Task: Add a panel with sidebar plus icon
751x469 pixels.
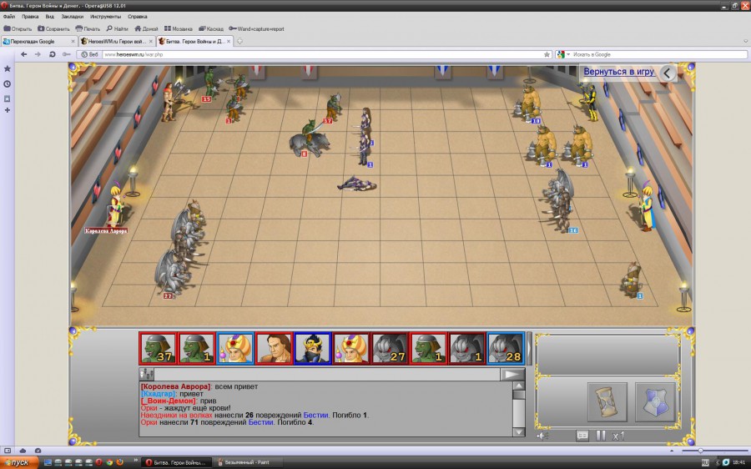Action: 8,110
